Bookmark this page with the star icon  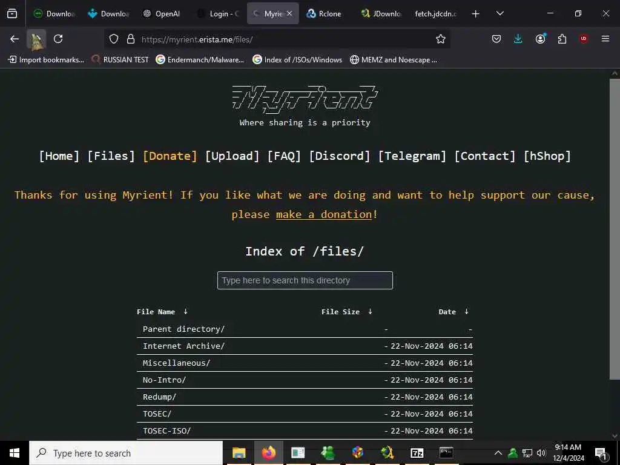click(x=441, y=39)
